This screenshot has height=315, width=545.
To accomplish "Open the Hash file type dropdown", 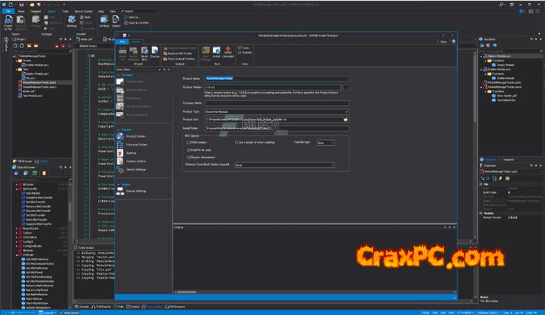I will pos(331,142).
